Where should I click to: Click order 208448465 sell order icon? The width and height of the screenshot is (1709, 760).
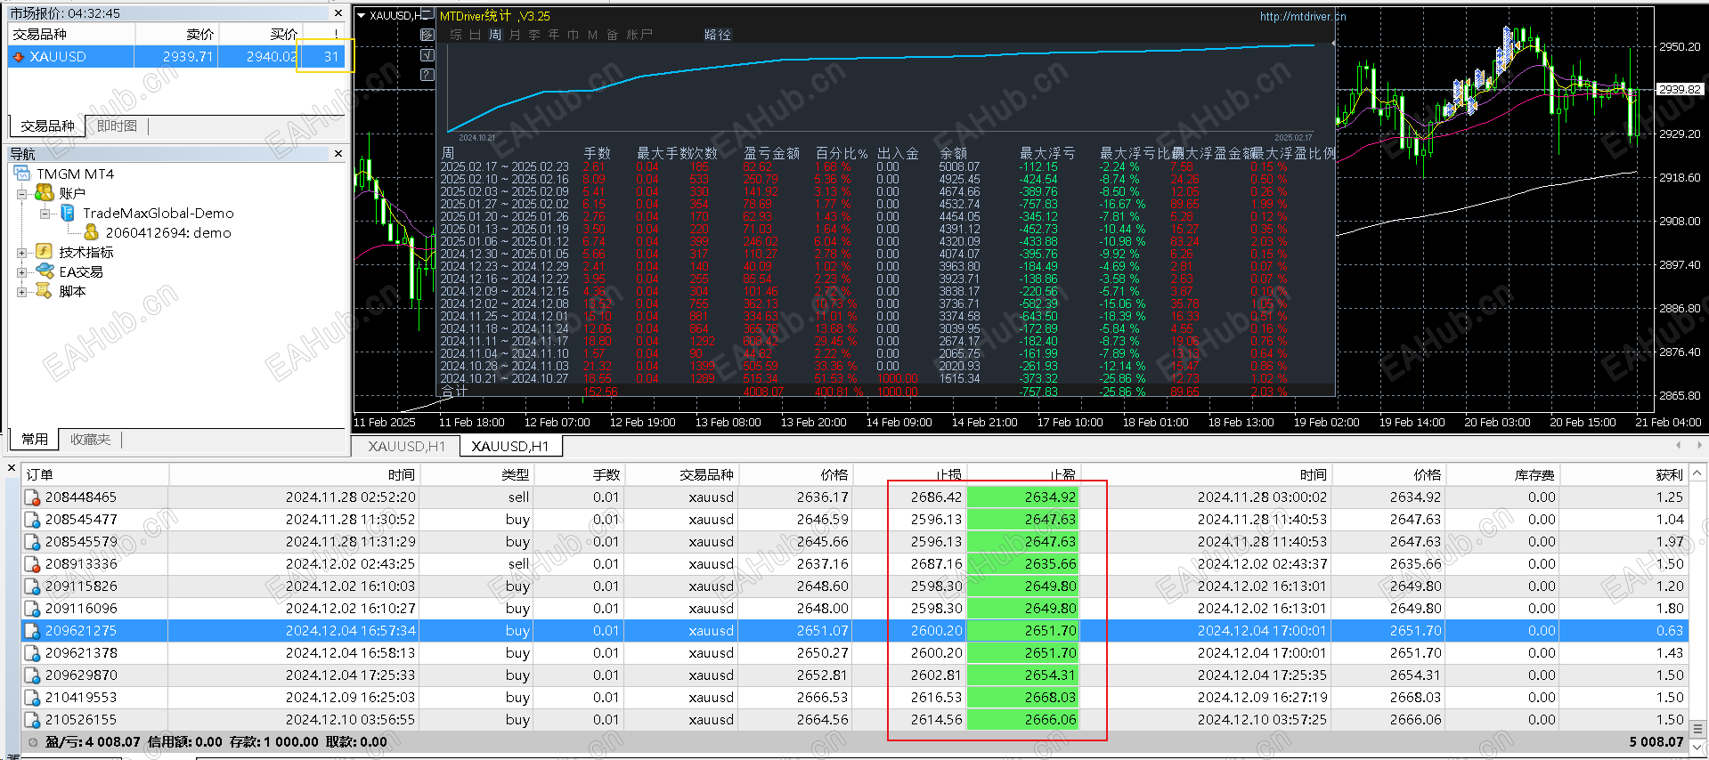pyautogui.click(x=32, y=497)
